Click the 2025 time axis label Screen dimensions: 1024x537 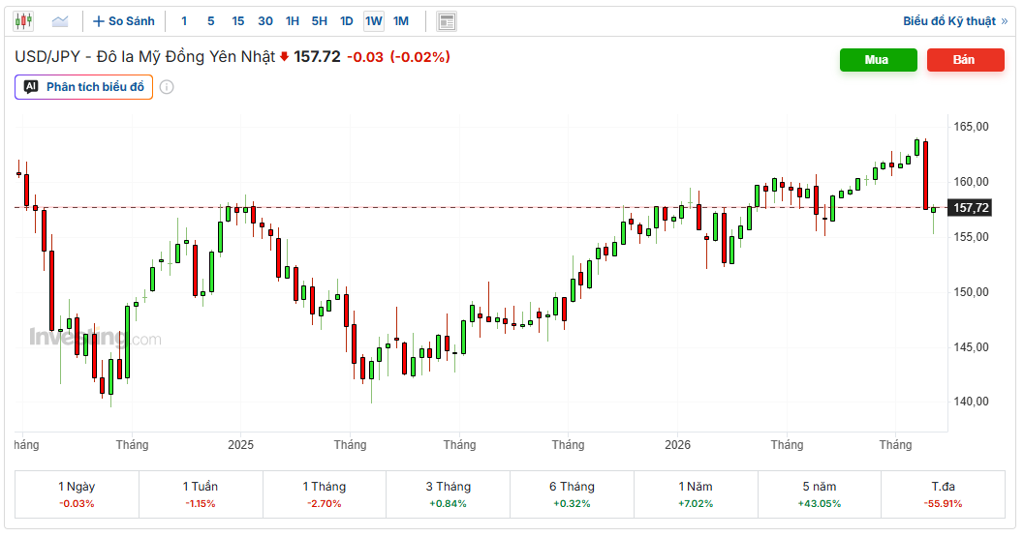pyautogui.click(x=240, y=445)
